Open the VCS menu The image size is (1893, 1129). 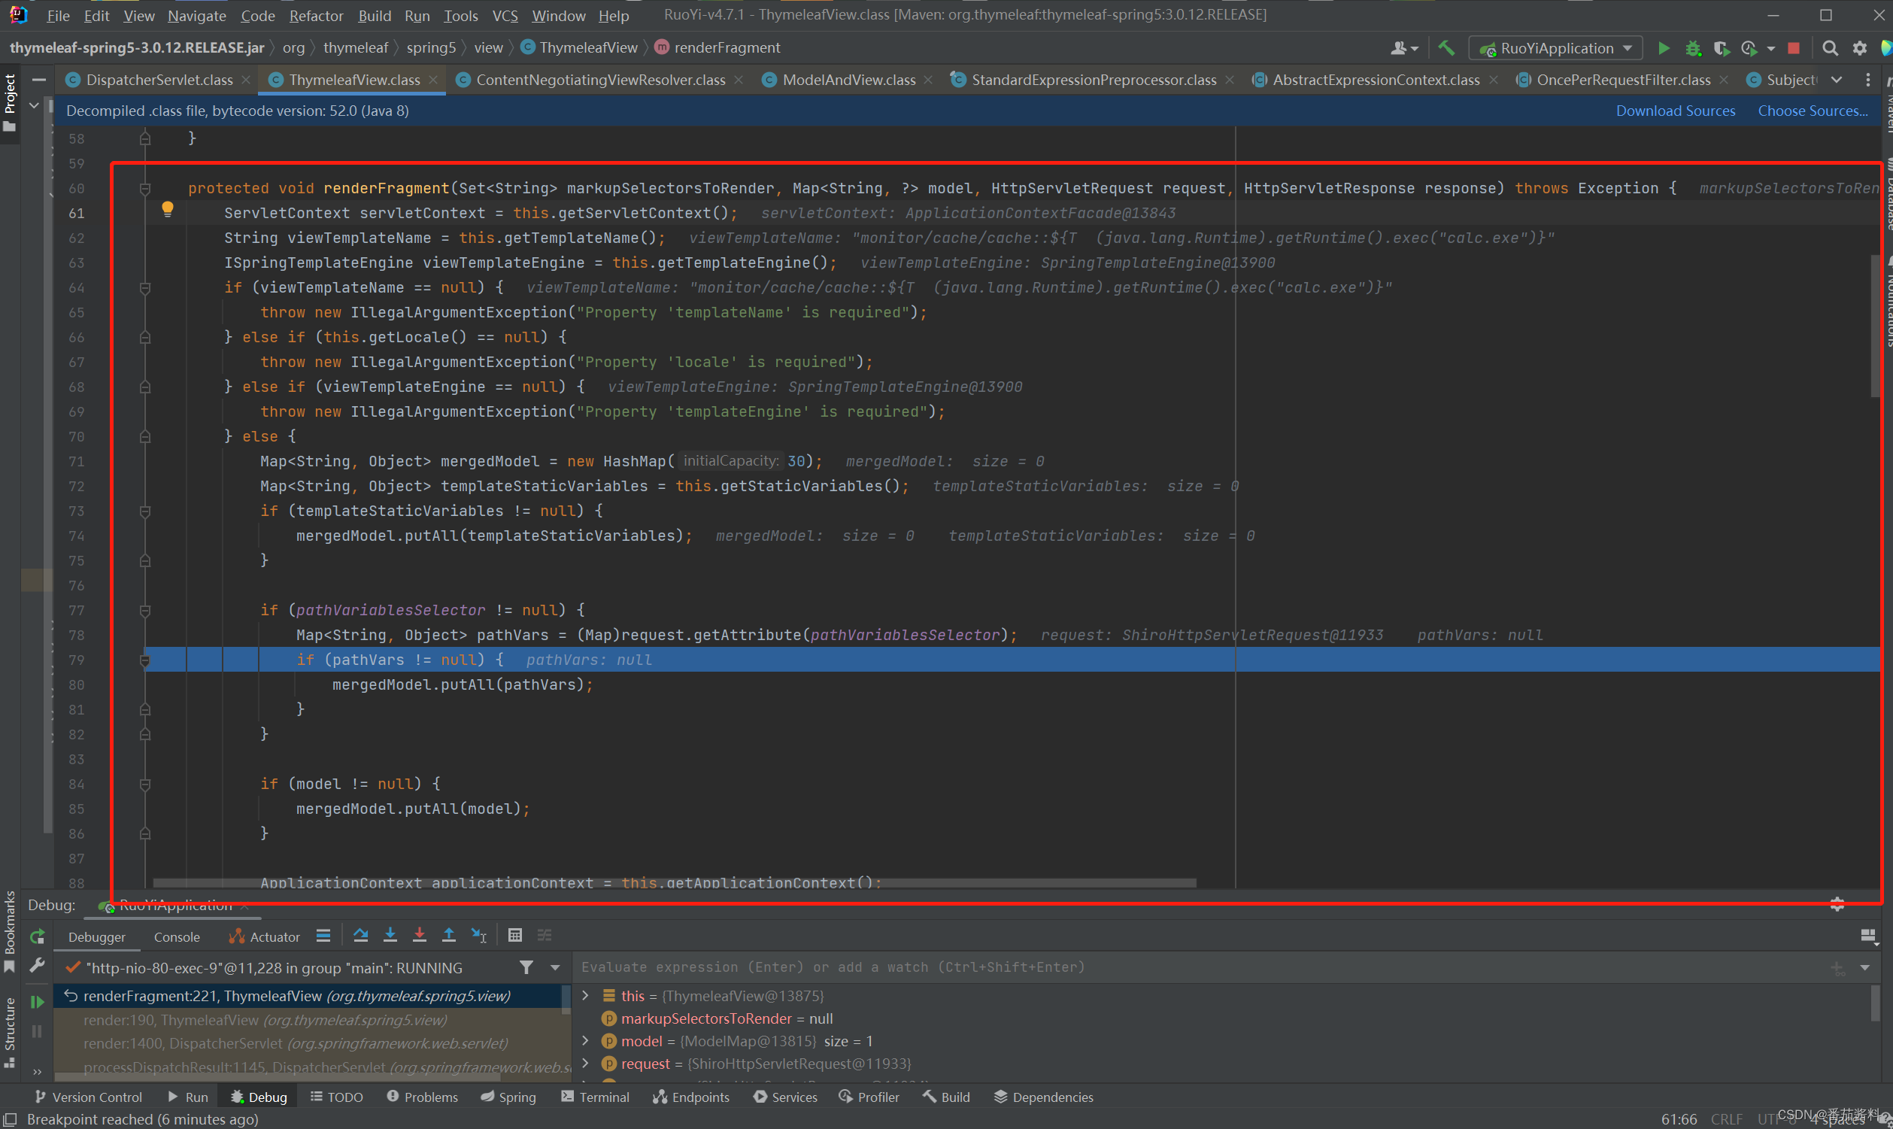coord(505,15)
